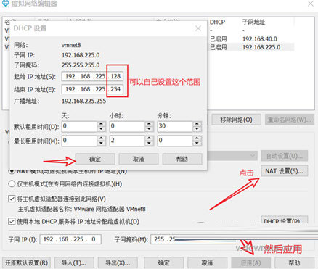The image size is (318, 269).
Task: Click the 导入(T) button
Action: [x=74, y=262]
